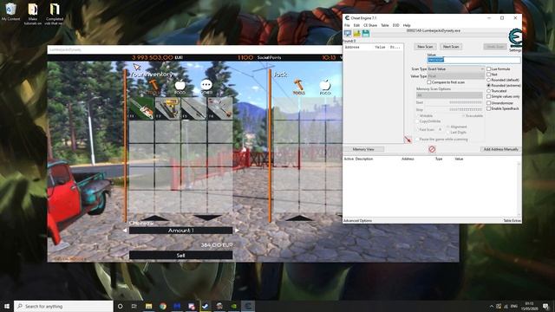Decrease sell amount with left arrow
The width and height of the screenshot is (555, 312).
point(125,231)
